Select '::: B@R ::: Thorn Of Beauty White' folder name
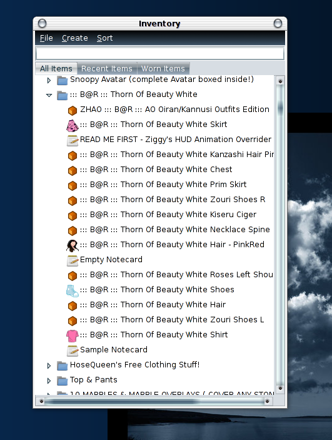Screen dimensions: 332x440 coord(134,95)
